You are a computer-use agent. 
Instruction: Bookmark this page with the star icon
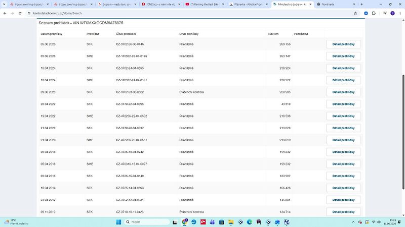tap(355, 13)
